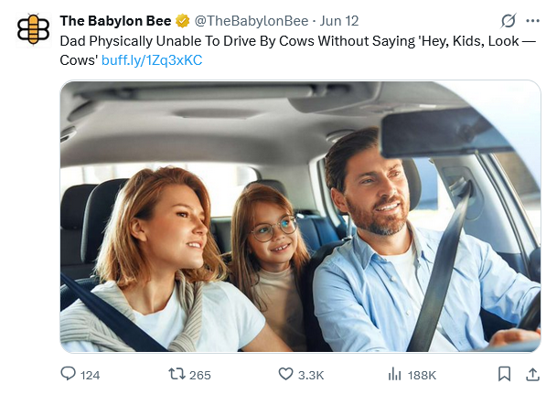Click the reply speech bubble icon
The width and height of the screenshot is (557, 394).
[x=68, y=374]
